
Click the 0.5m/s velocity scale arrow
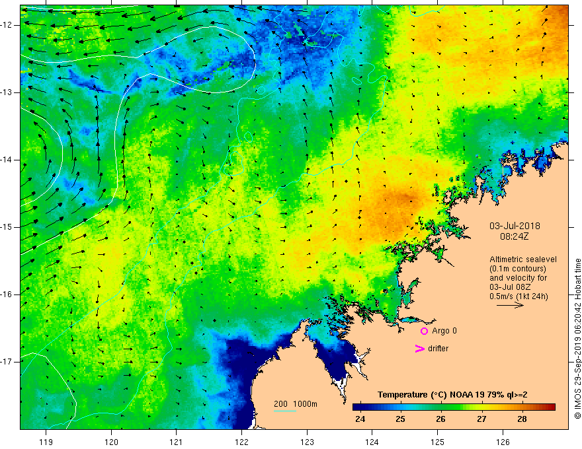(x=510, y=305)
